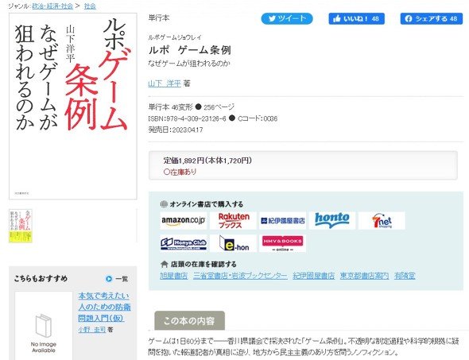469x360 pixels.
Task: Open the amazon.co.jp store logo
Action: (183, 221)
